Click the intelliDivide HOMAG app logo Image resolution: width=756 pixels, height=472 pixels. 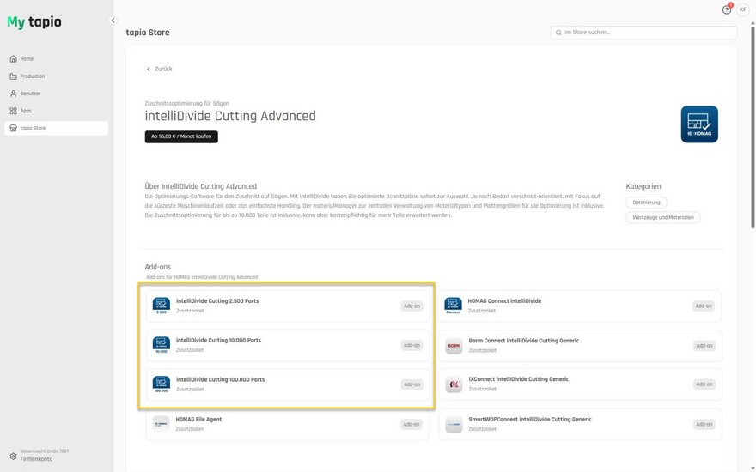click(699, 124)
